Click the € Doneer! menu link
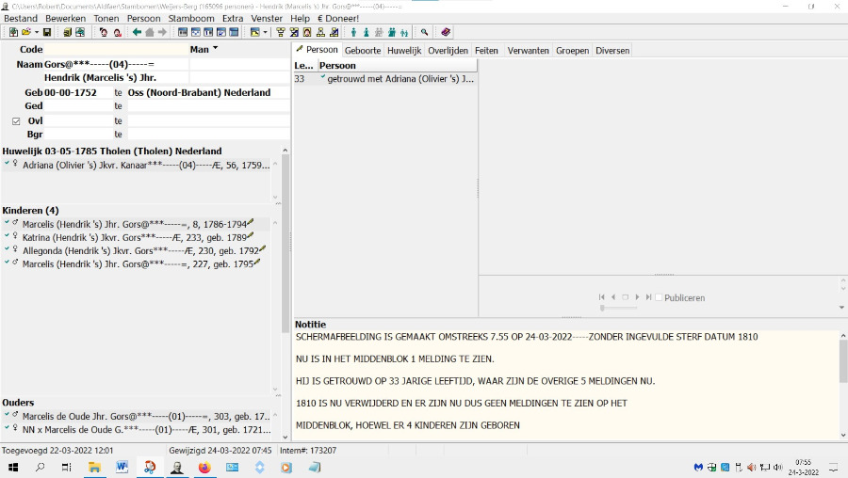This screenshot has height=478, width=848. [336, 18]
